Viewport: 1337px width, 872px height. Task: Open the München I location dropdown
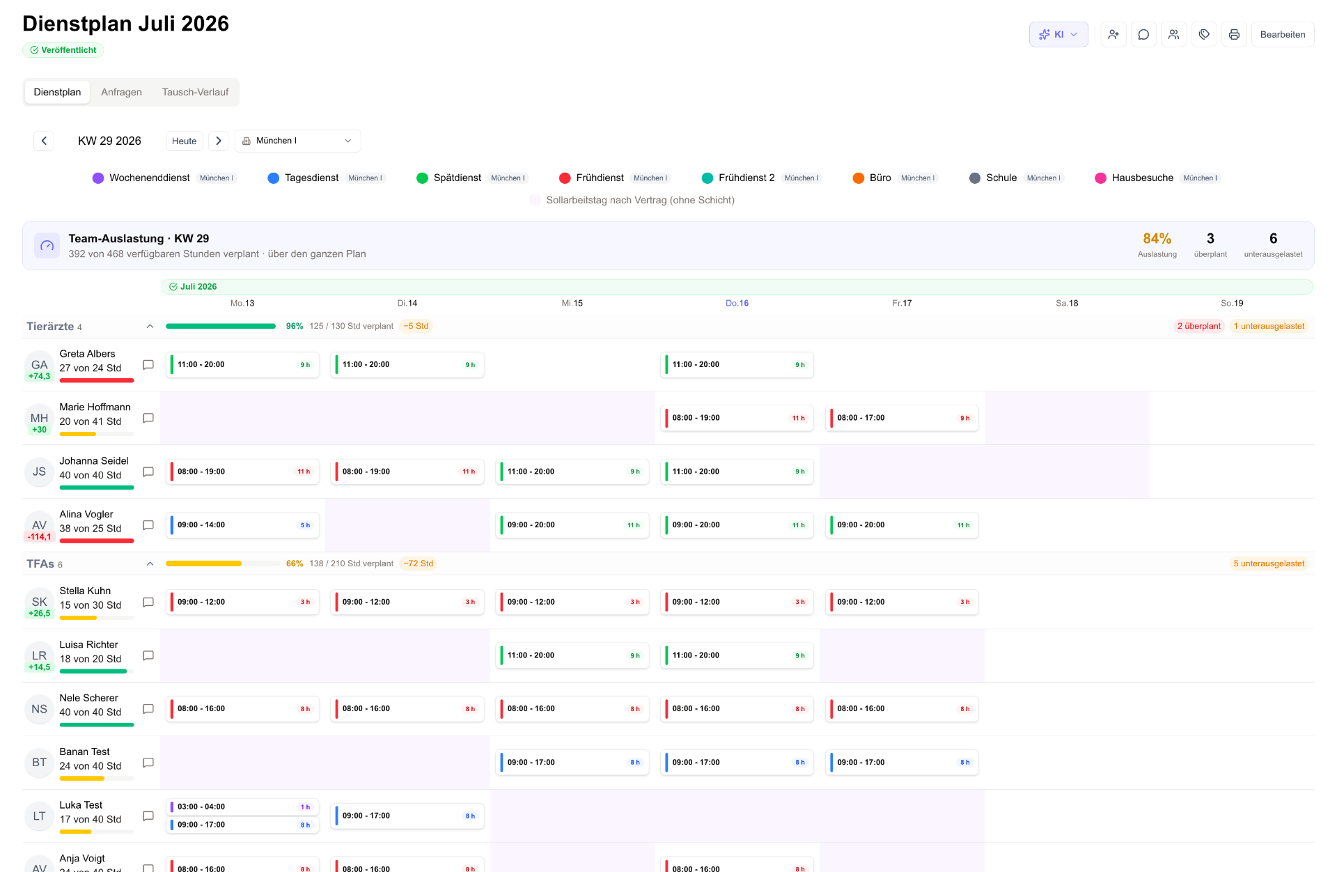[x=297, y=141]
